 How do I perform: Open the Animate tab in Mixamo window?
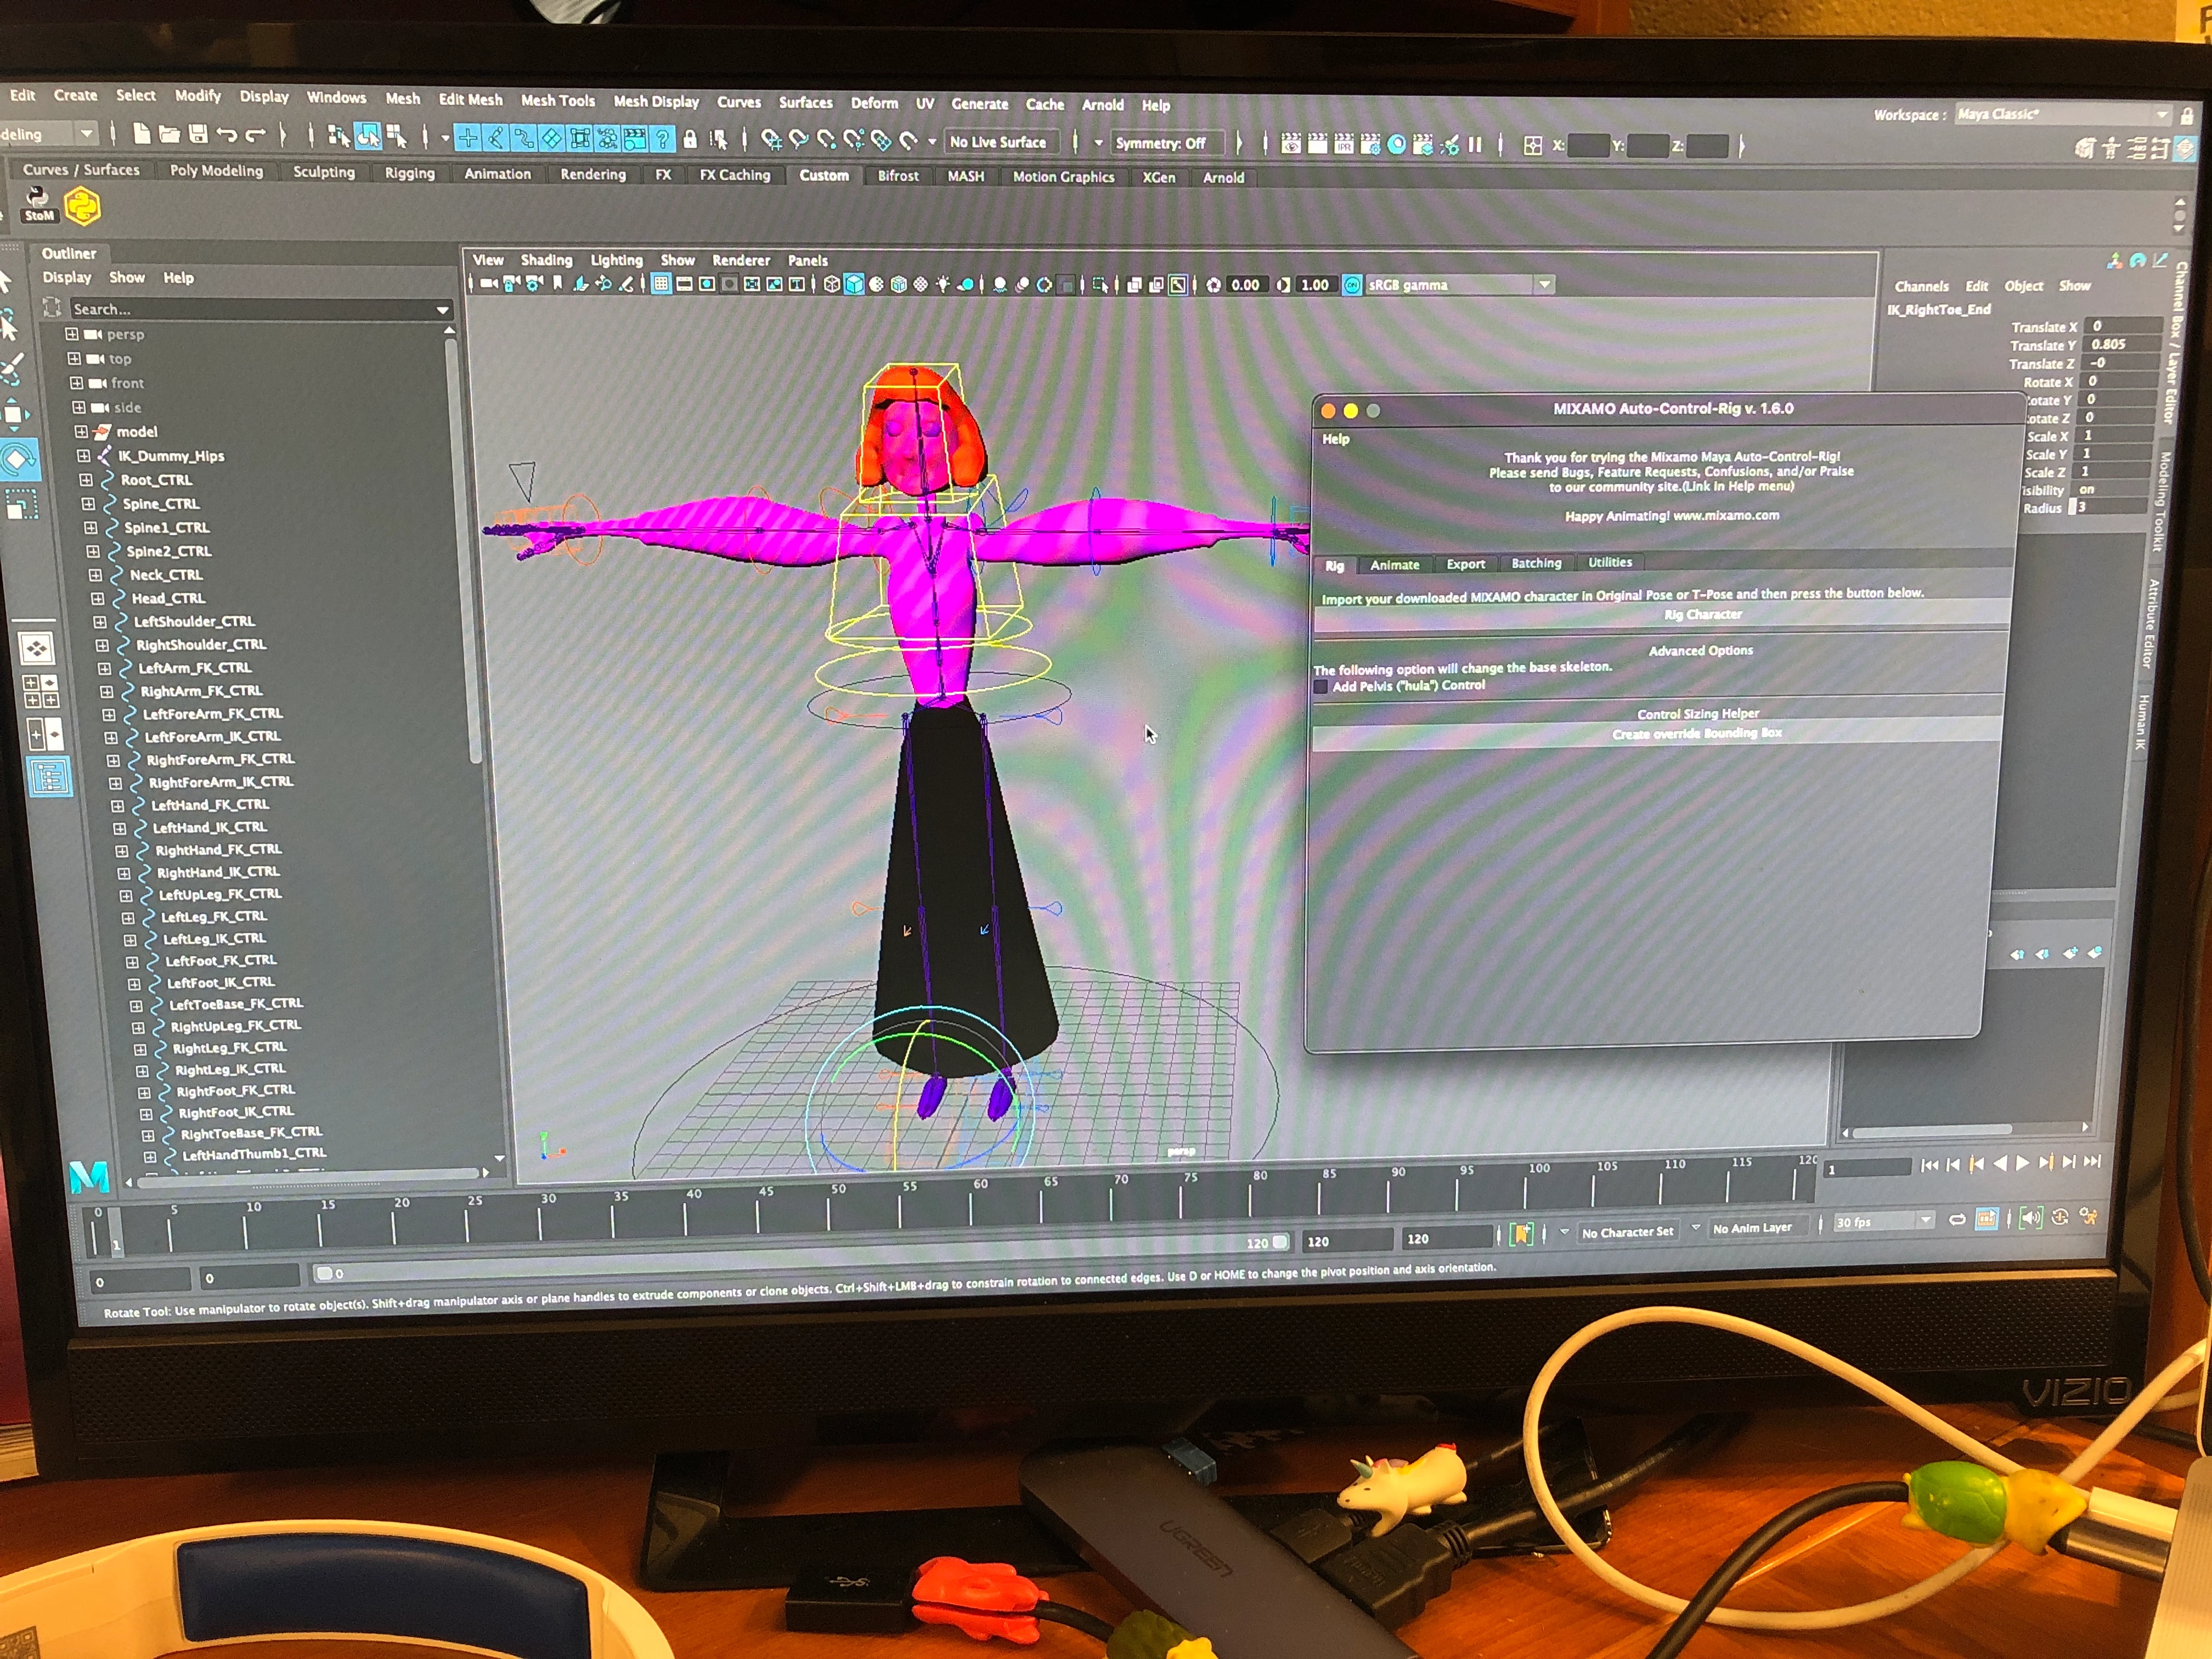pos(1394,565)
